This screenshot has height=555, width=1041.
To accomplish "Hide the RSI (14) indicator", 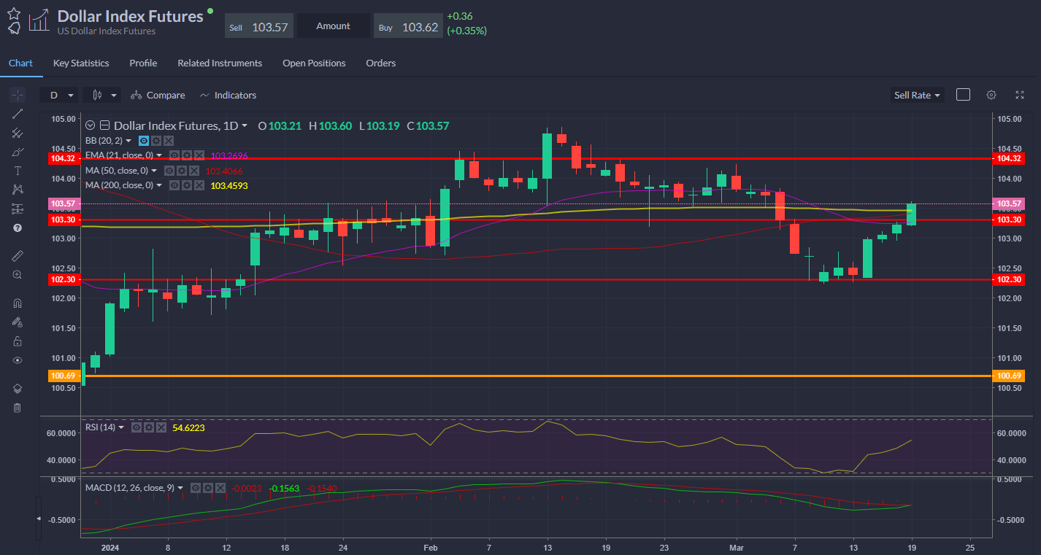I will point(137,427).
